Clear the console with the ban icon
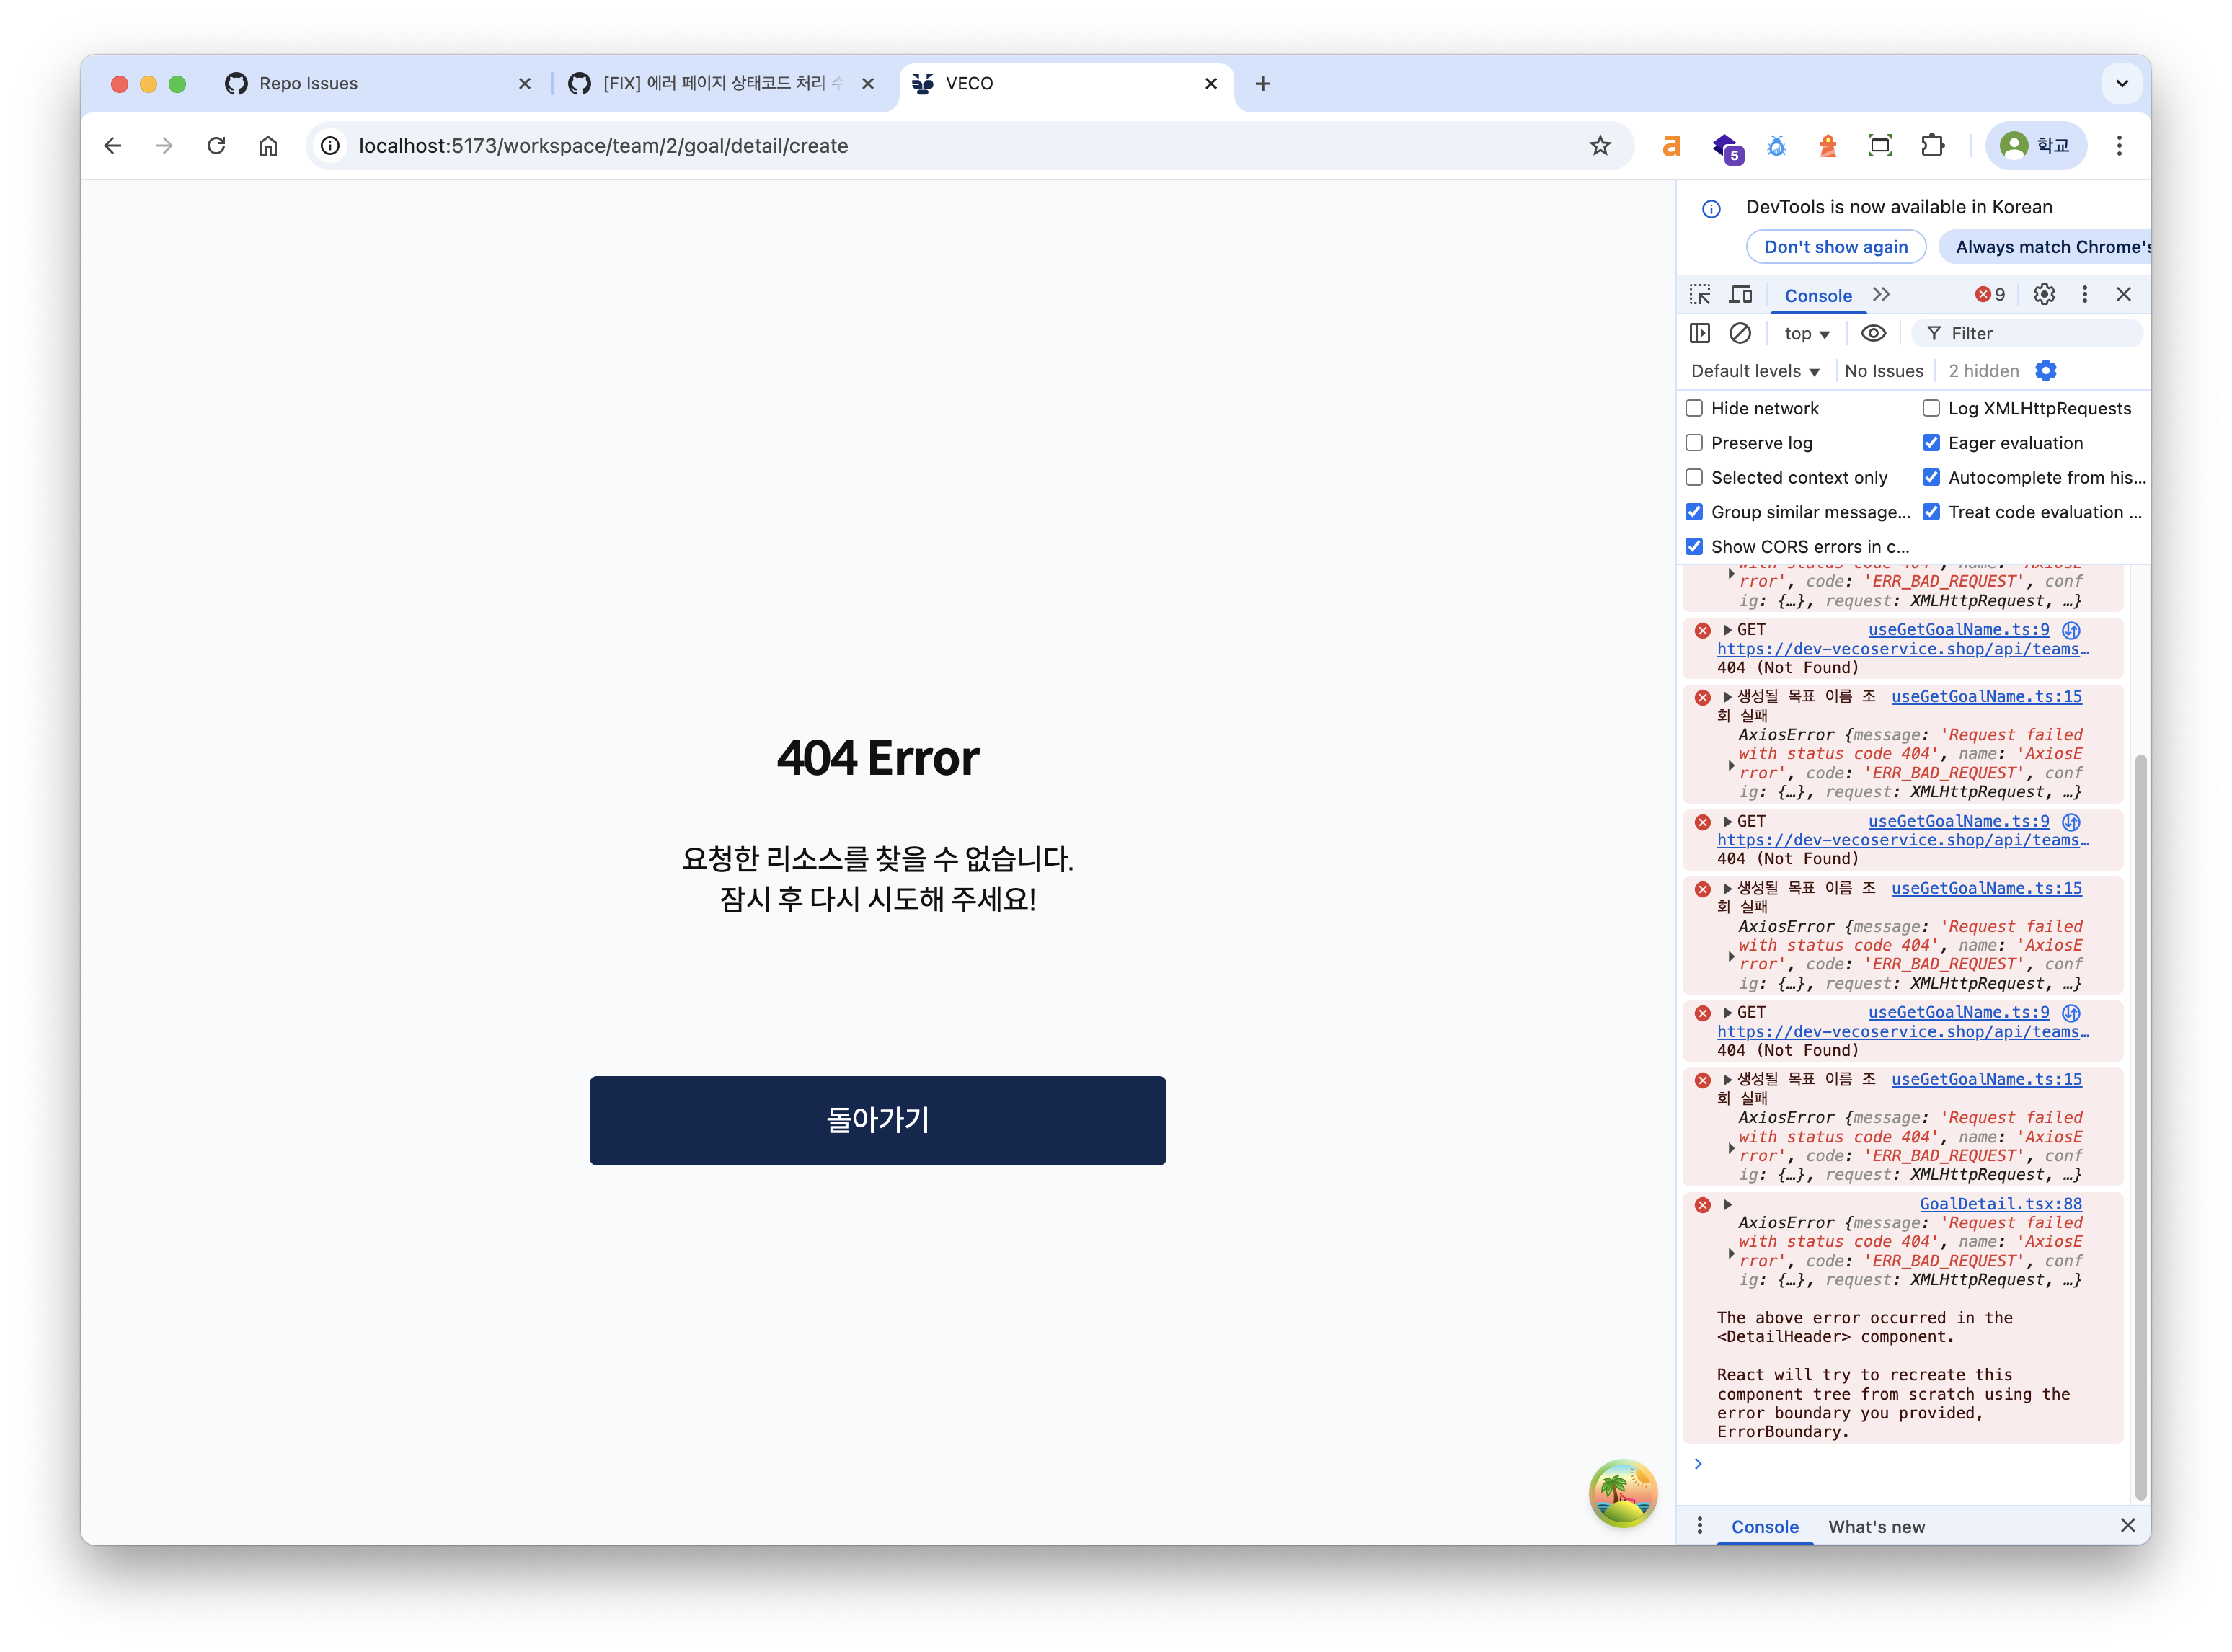The height and width of the screenshot is (1652, 2232). pos(1740,333)
